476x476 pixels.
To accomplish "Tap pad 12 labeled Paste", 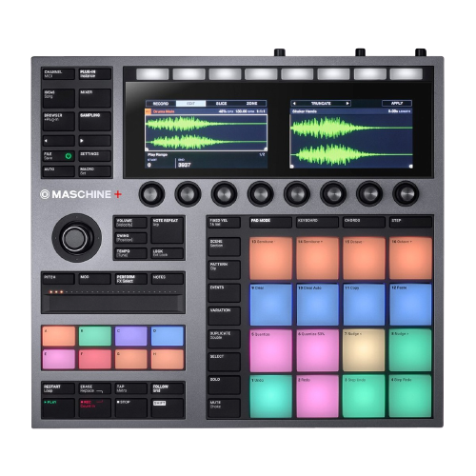I will pyautogui.click(x=410, y=305).
